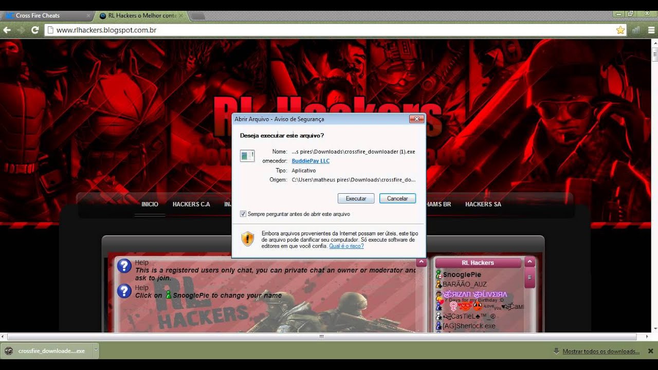Click the address bar URL field
Image resolution: width=658 pixels, height=370 pixels.
[x=329, y=30]
